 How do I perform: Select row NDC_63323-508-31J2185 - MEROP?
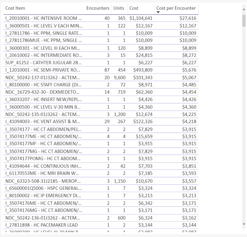101,181
